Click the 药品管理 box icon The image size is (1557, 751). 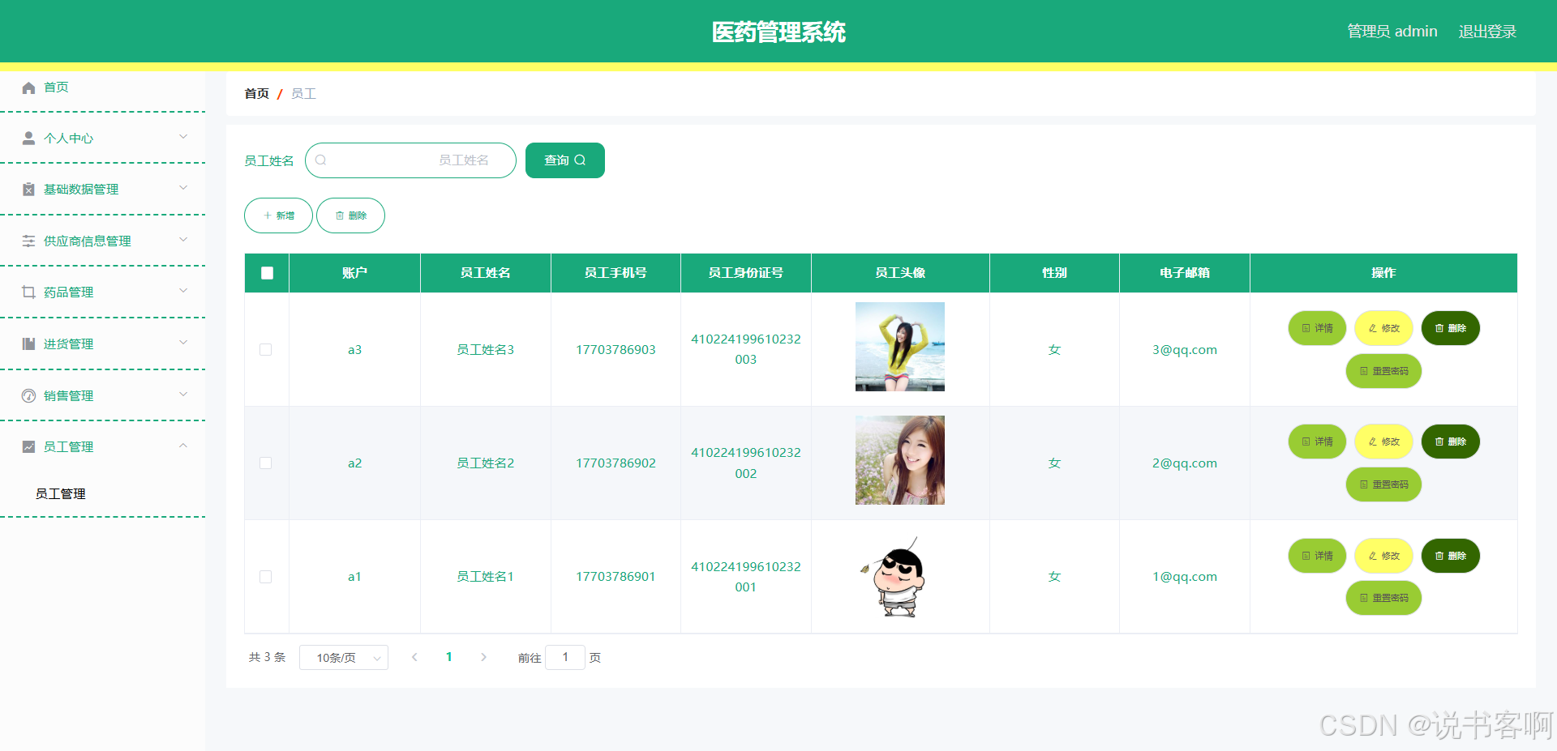tap(28, 292)
